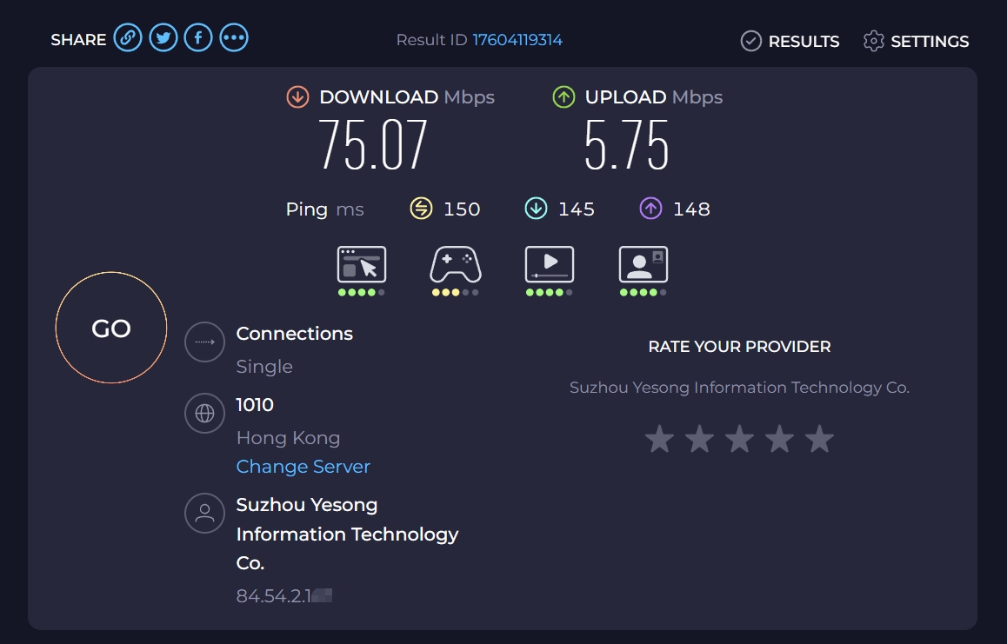Click the video conferencing rating icon
1007x644 pixels.
(643, 264)
